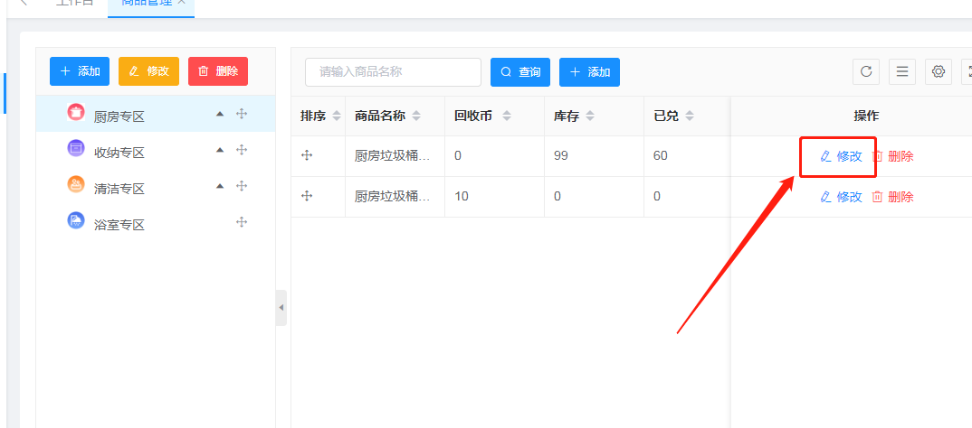Select the 商品管理 tab

point(147,3)
